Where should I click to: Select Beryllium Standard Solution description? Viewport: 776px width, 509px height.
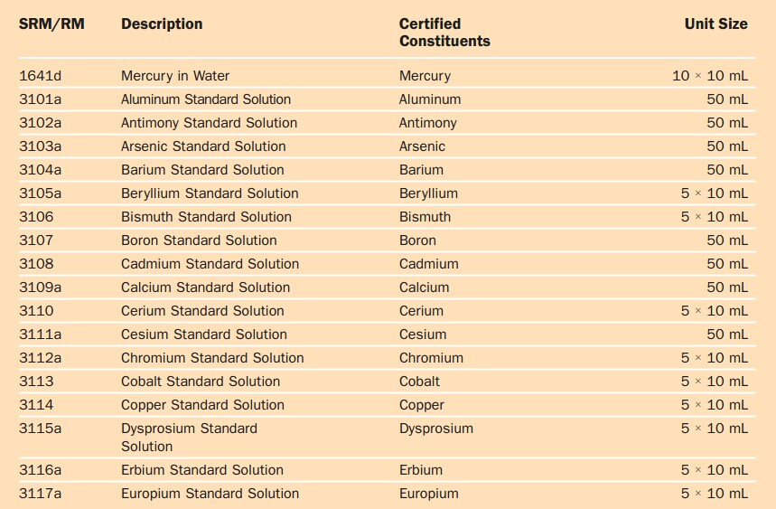click(210, 193)
